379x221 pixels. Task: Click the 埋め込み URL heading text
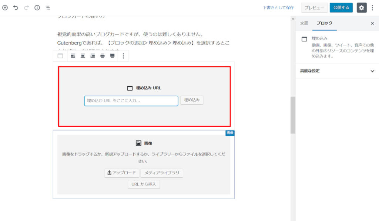[148, 88]
